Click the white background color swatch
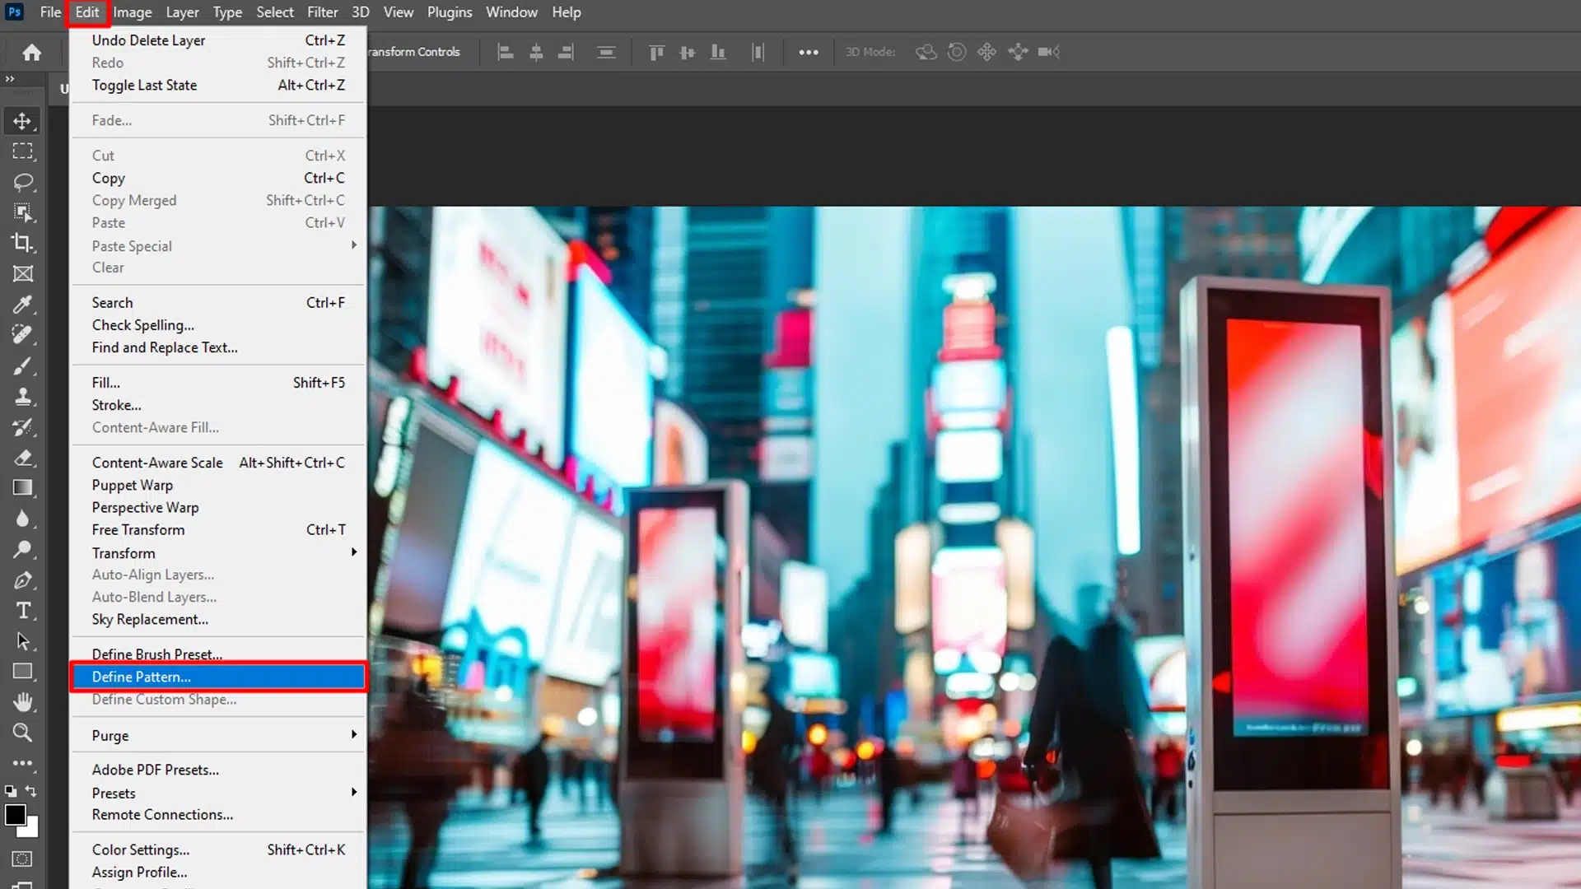Viewport: 1581px width, 889px height. (33, 831)
